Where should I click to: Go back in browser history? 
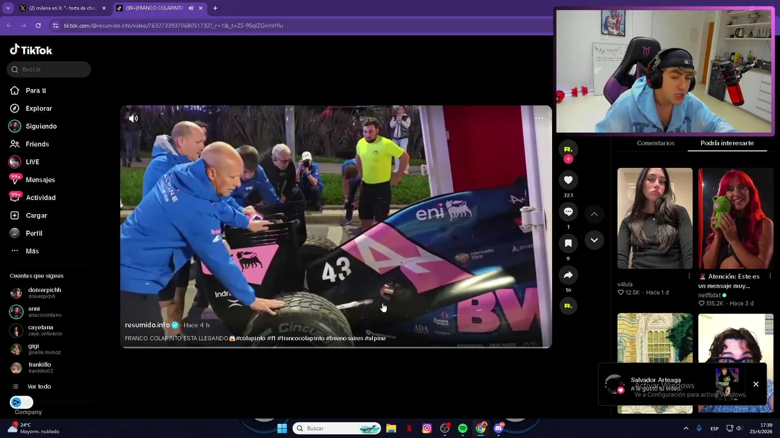pos(9,26)
